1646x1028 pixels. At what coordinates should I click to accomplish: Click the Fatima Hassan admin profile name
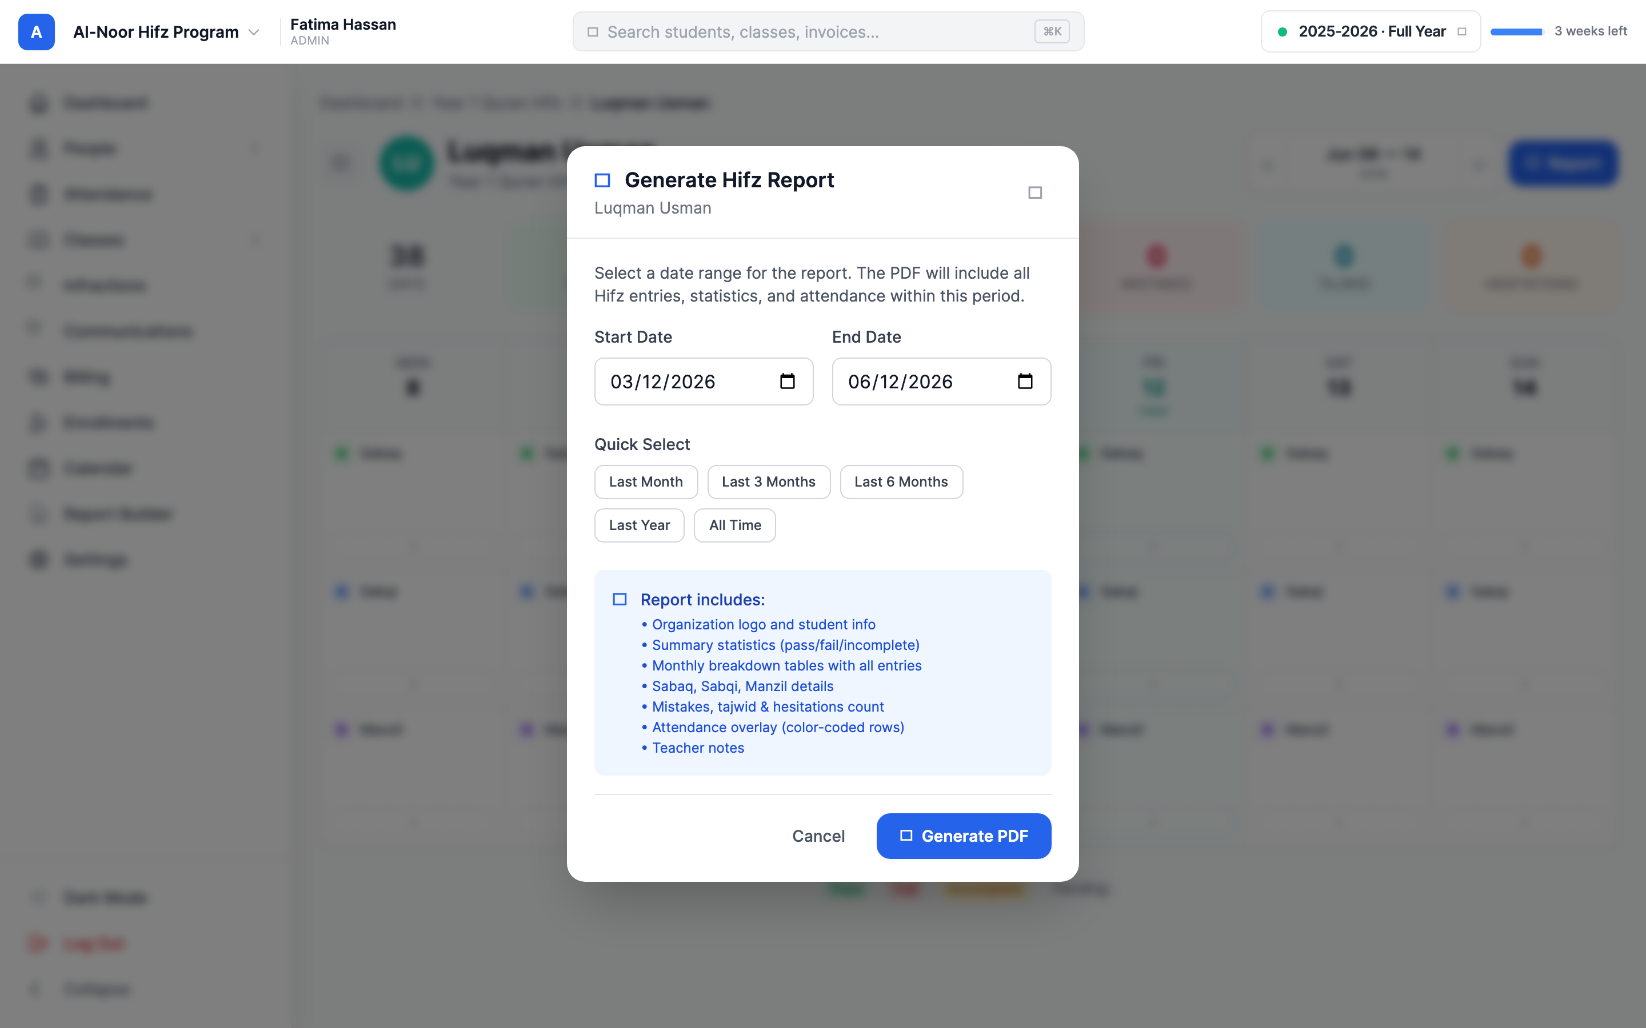pos(343,25)
